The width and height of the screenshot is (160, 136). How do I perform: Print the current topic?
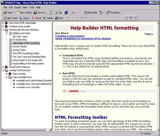tap(59, 18)
